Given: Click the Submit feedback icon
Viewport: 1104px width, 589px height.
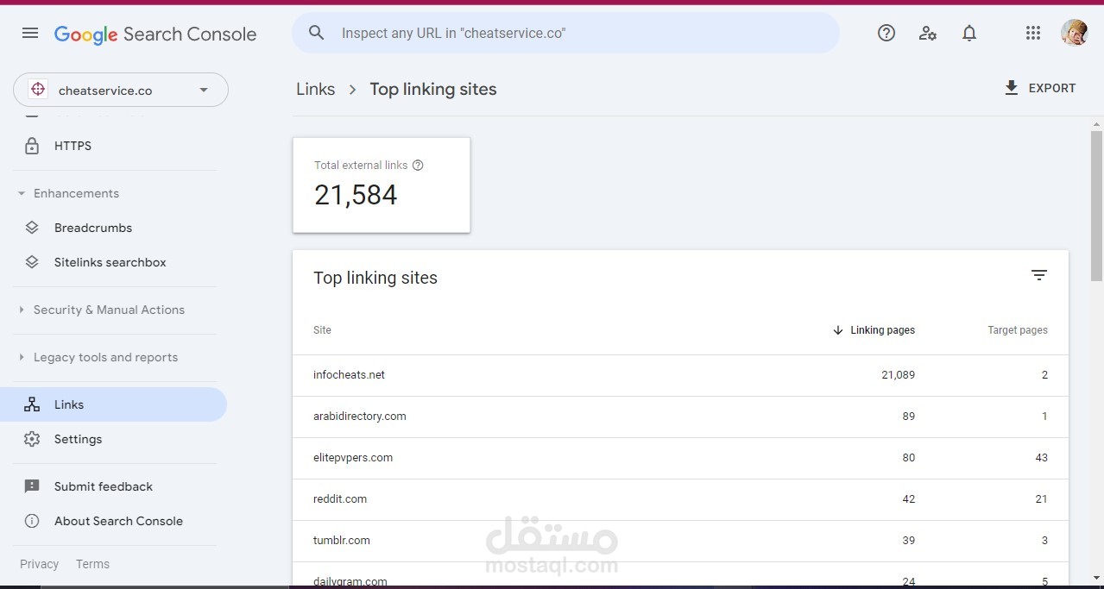Looking at the screenshot, I should tap(32, 486).
